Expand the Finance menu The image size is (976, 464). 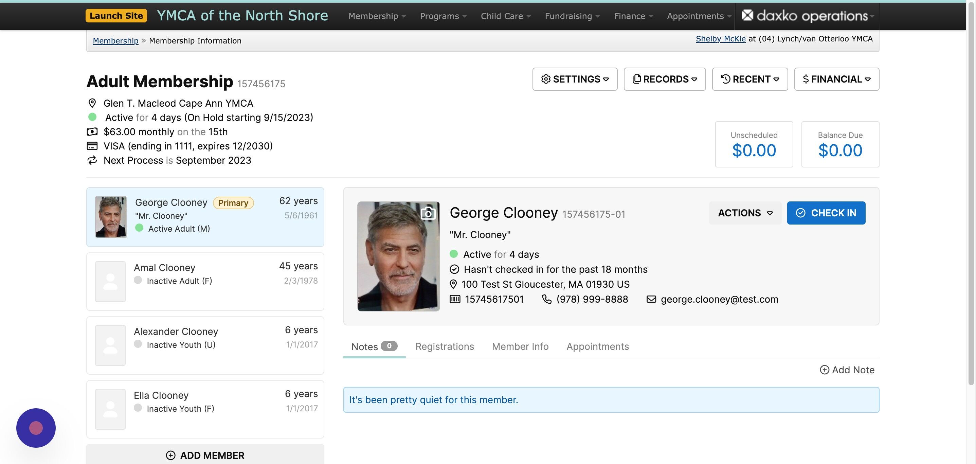[633, 16]
